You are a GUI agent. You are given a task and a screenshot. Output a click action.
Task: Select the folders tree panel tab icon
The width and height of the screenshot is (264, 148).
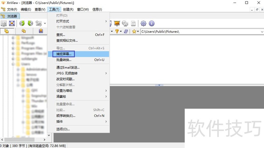point(7,31)
